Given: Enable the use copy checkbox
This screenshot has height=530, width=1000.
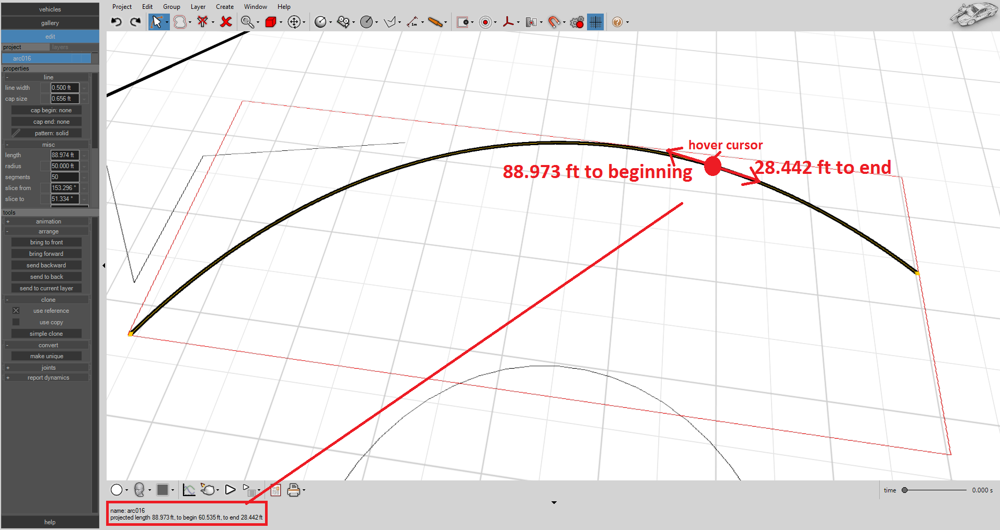Looking at the screenshot, I should [16, 322].
